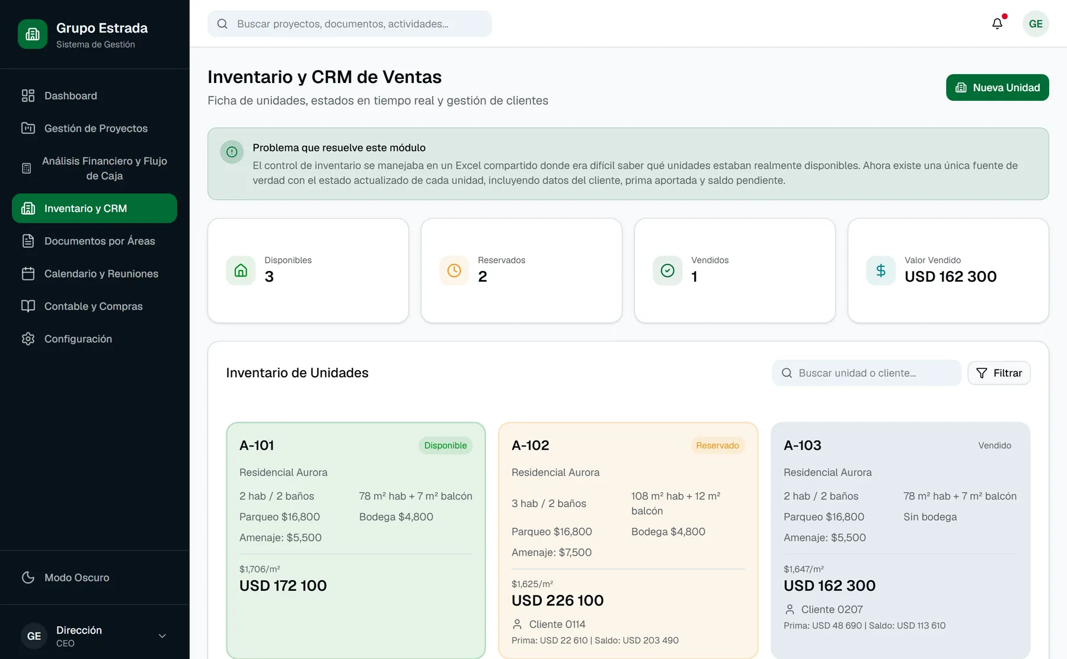Image resolution: width=1067 pixels, height=659 pixels.
Task: Select Inventario y CRM in sidebar
Action: [x=95, y=208]
